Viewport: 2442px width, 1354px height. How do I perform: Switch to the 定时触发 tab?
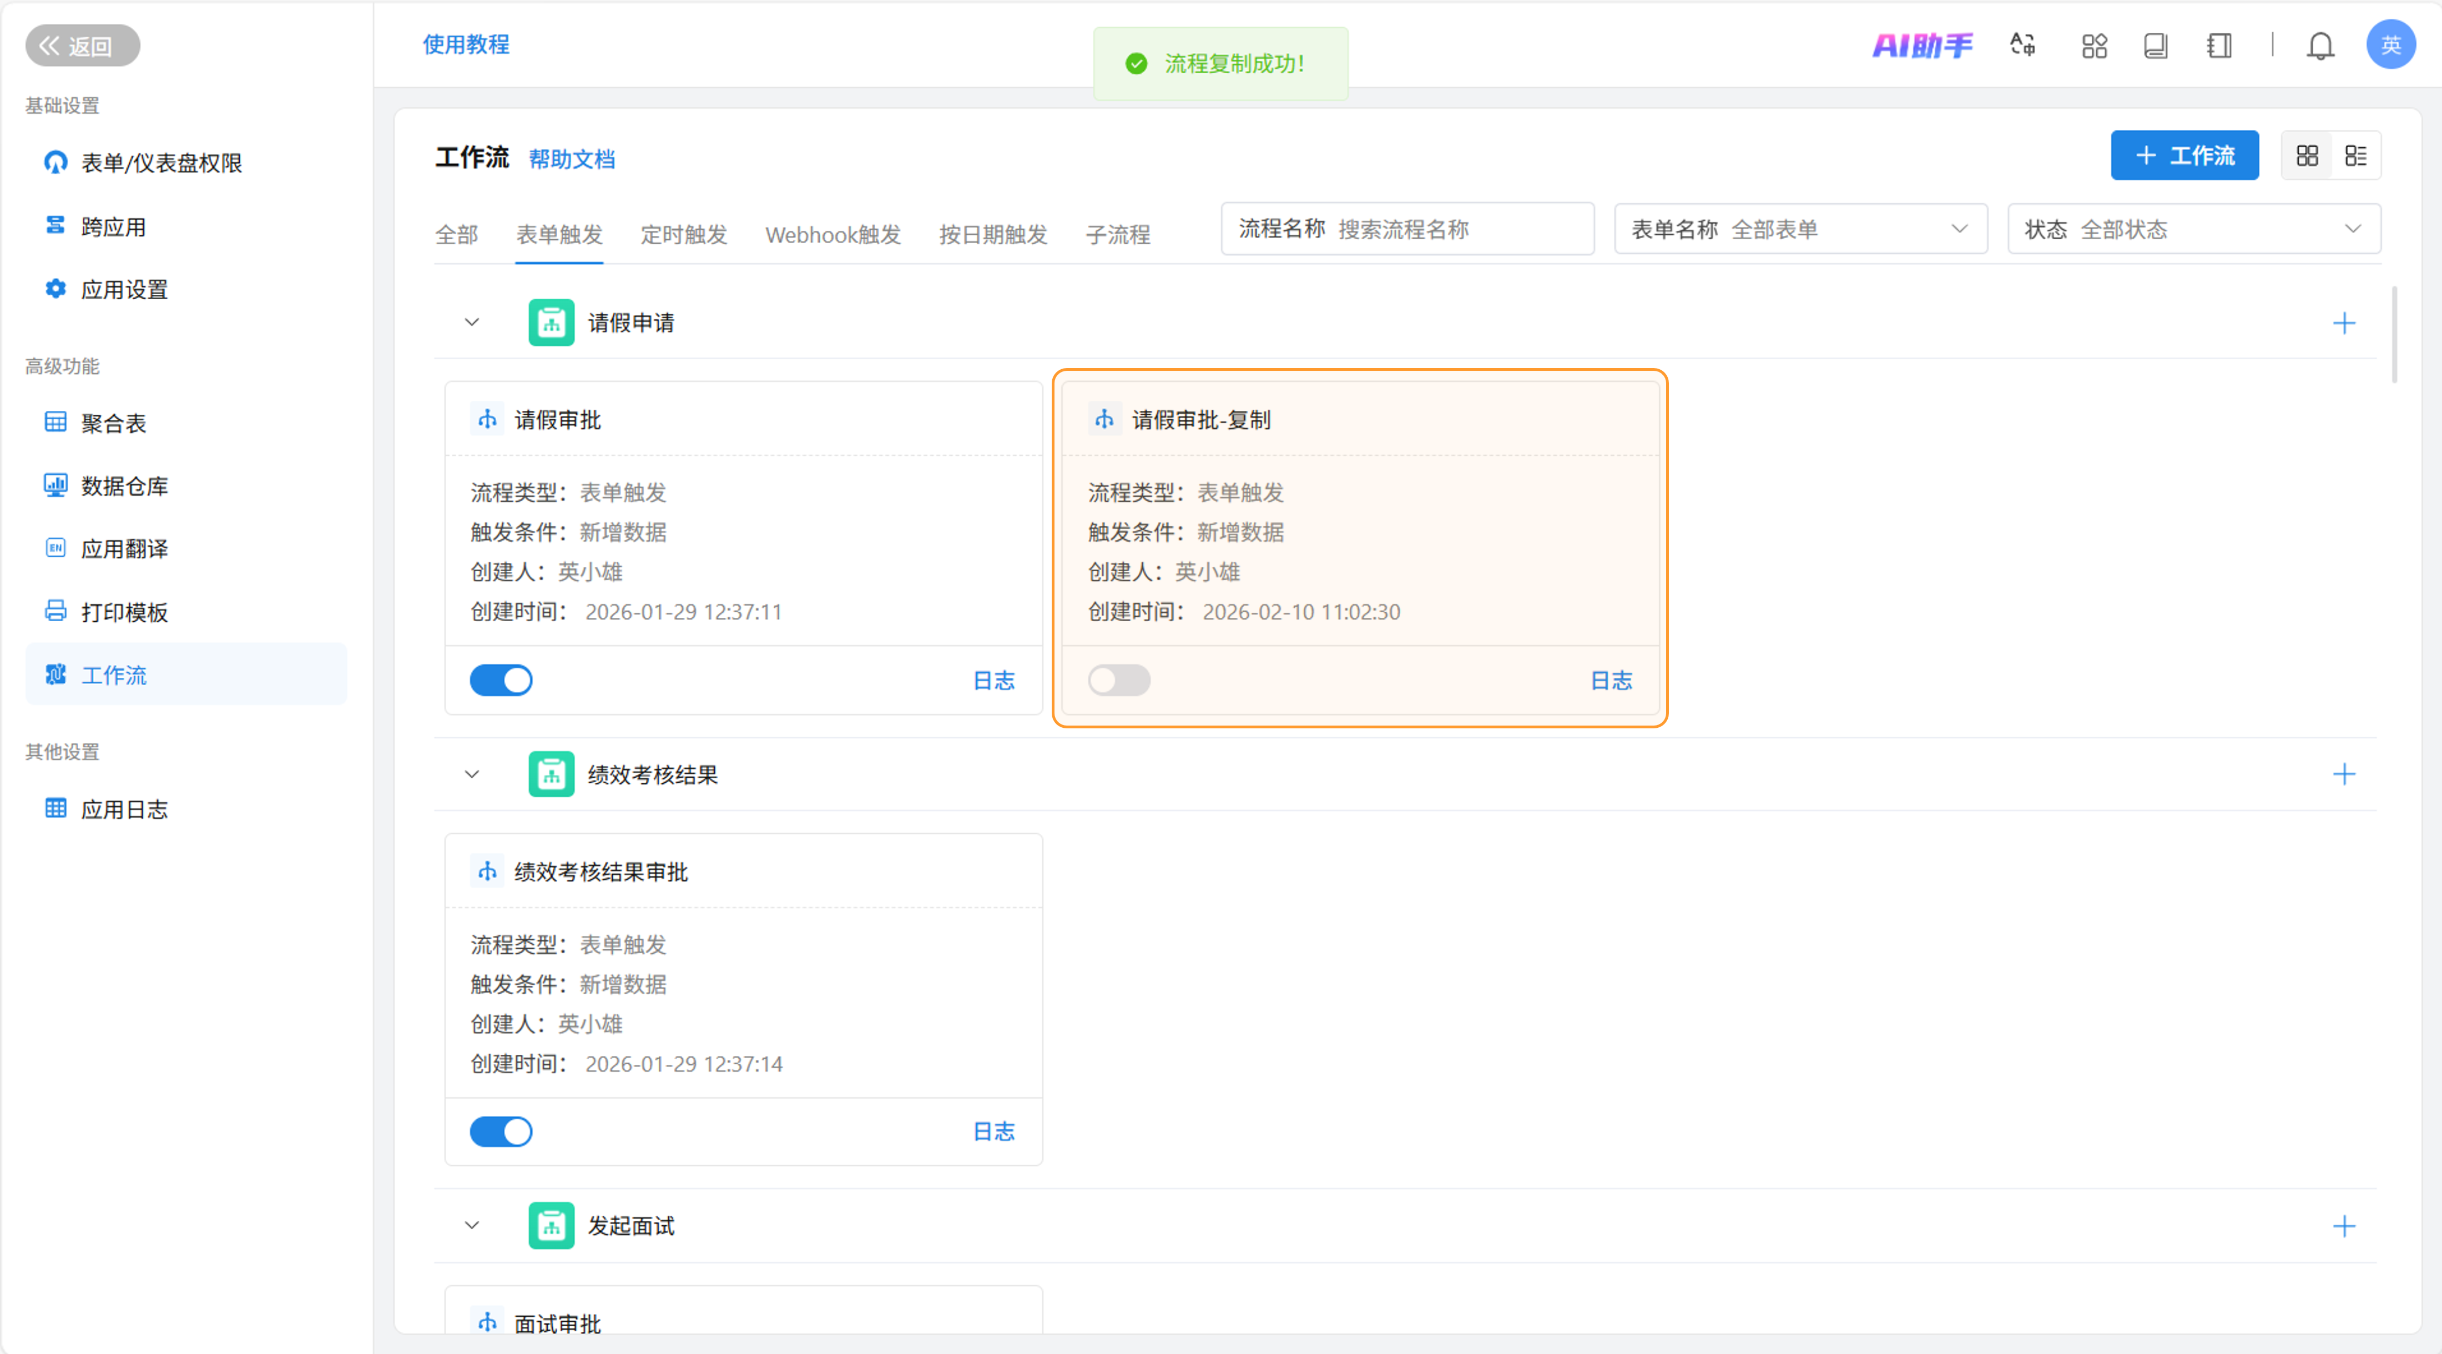pyautogui.click(x=683, y=234)
